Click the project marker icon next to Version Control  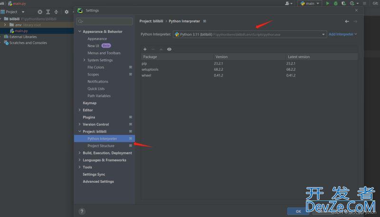coord(131,124)
